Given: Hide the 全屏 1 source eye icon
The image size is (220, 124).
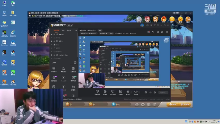Looking at the screenshot, I should (51, 41).
